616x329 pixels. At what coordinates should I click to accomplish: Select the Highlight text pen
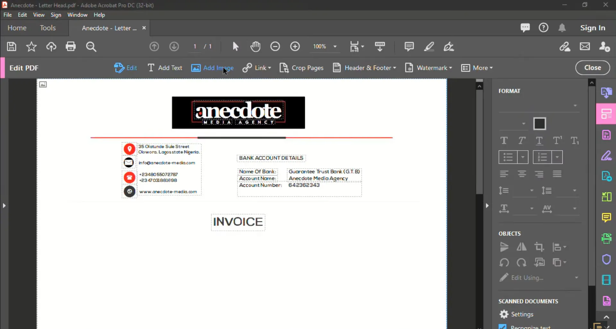[429, 47]
